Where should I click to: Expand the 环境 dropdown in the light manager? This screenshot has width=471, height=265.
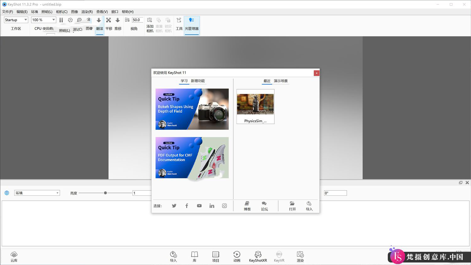37,193
